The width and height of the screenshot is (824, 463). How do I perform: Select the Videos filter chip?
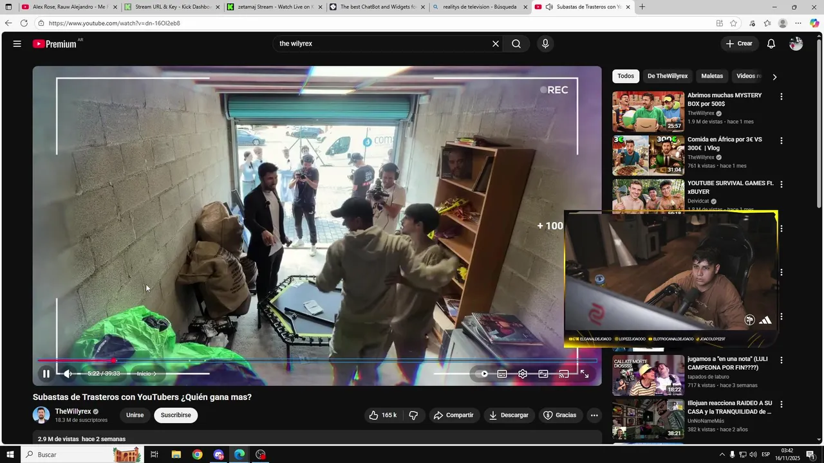click(748, 76)
